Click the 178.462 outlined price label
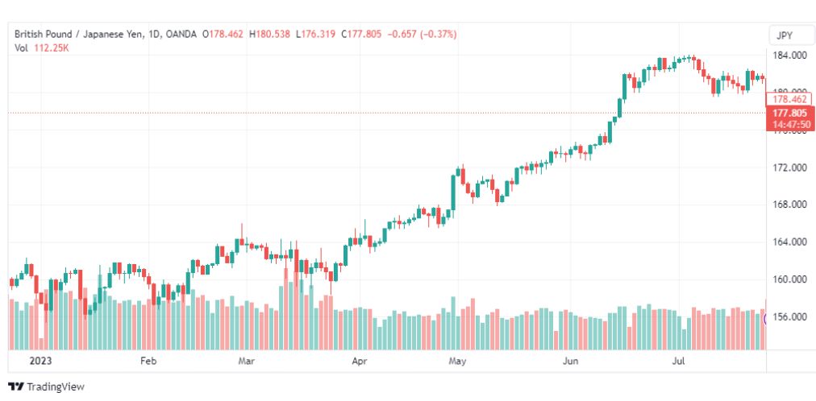The image size is (816, 401). click(789, 99)
